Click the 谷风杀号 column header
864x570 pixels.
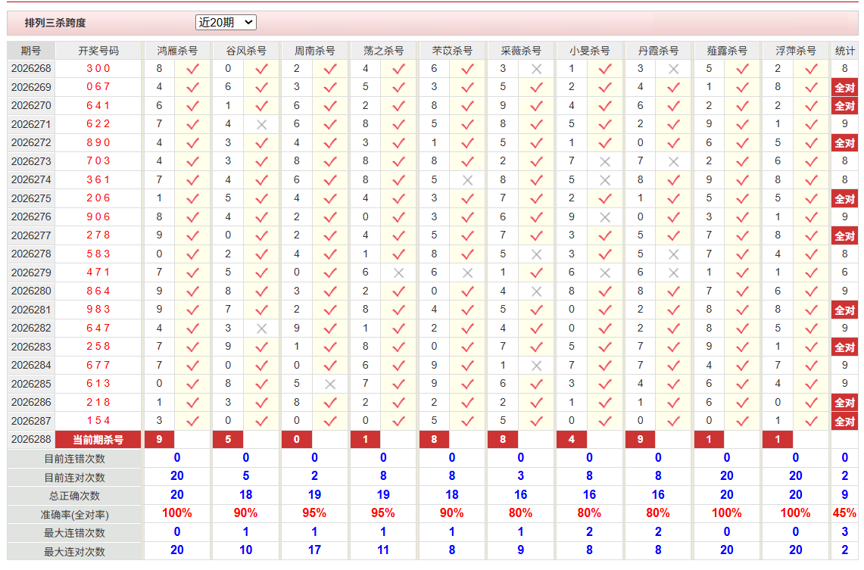[246, 51]
